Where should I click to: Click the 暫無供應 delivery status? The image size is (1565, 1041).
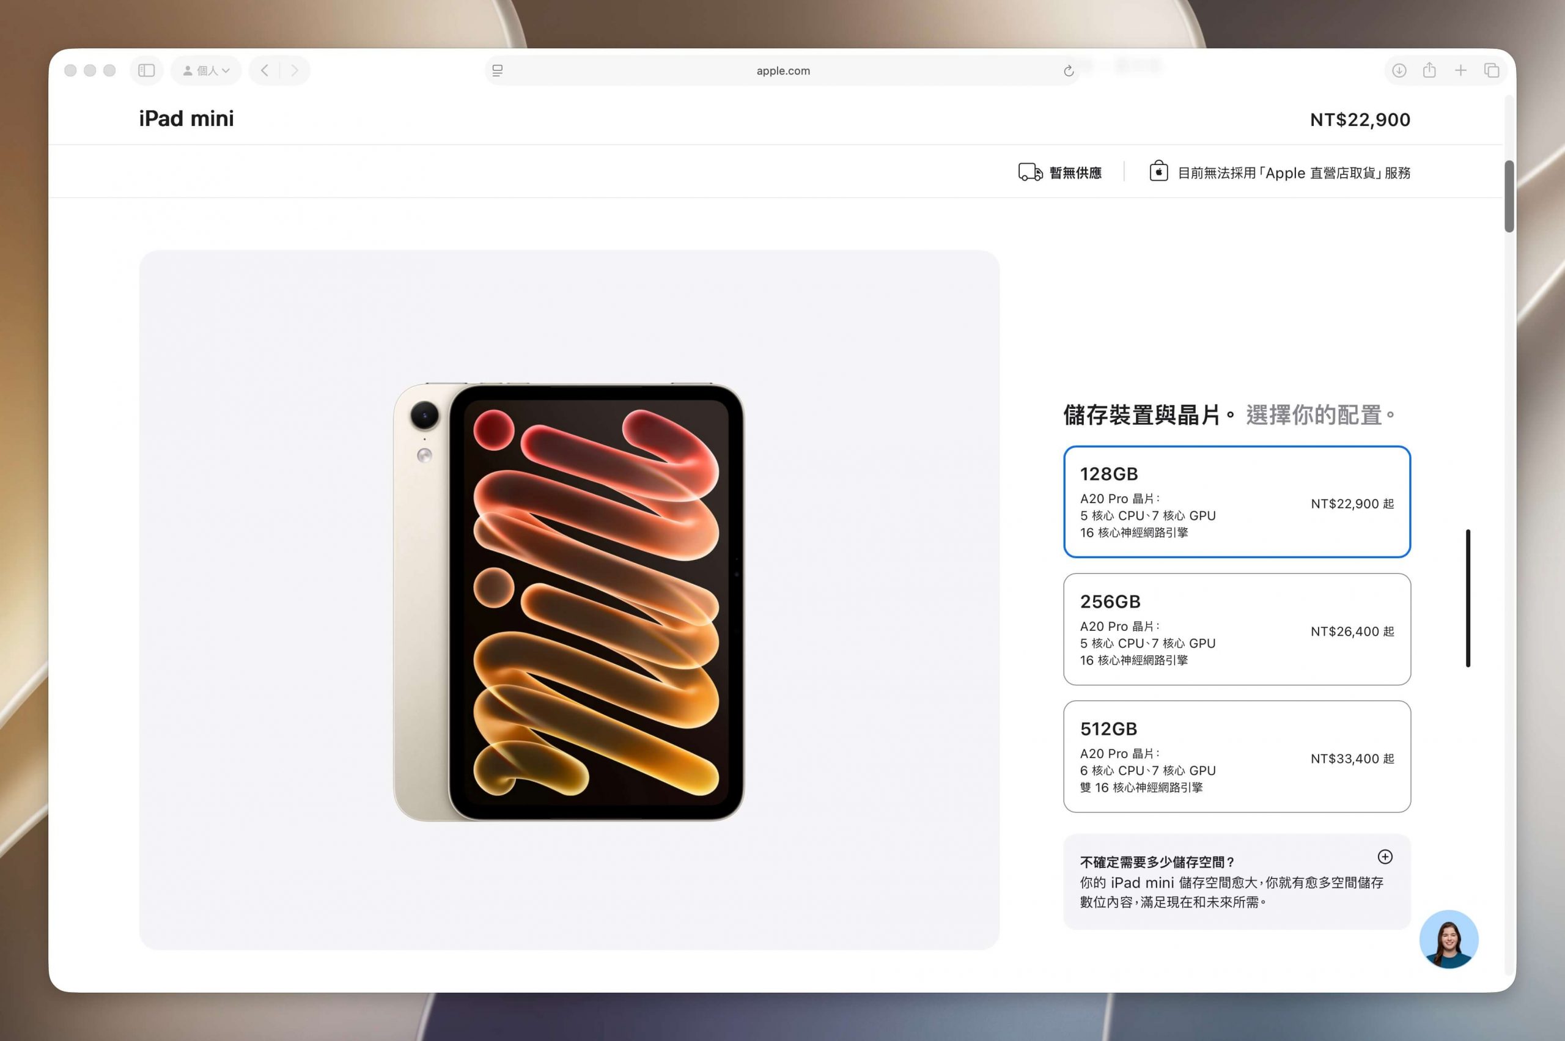point(1075,173)
